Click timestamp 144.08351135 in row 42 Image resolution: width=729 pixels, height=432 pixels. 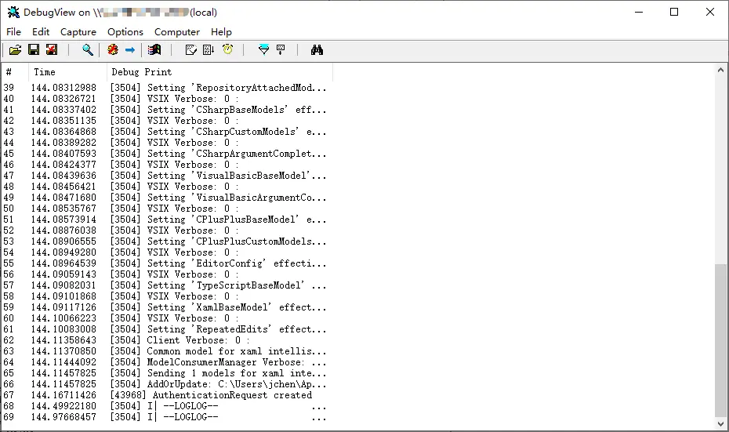click(x=63, y=121)
